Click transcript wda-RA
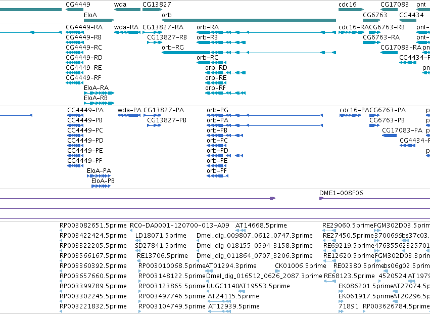This screenshot has height=314, width=430. tap(127, 32)
